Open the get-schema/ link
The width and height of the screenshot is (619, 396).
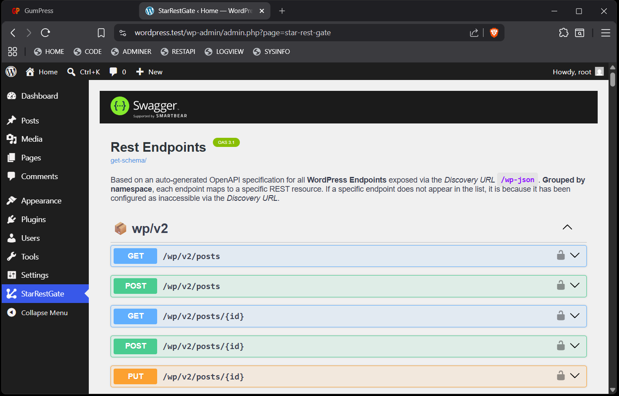coord(128,160)
